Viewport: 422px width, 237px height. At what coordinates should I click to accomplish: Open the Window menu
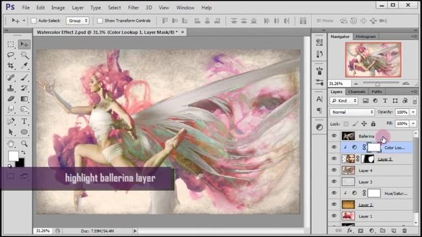185,8
